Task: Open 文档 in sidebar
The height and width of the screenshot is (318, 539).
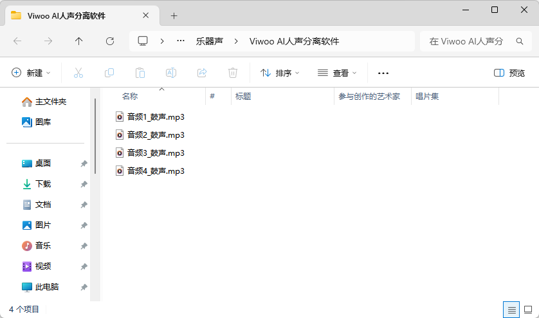Action: point(43,205)
